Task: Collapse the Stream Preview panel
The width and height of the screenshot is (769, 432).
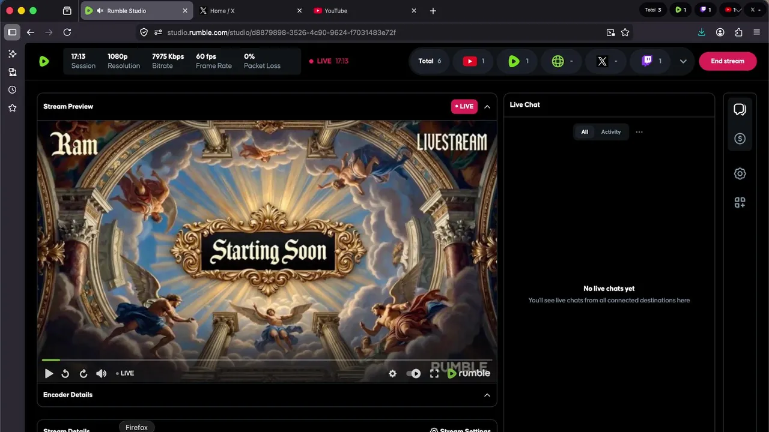Action: pos(487,107)
